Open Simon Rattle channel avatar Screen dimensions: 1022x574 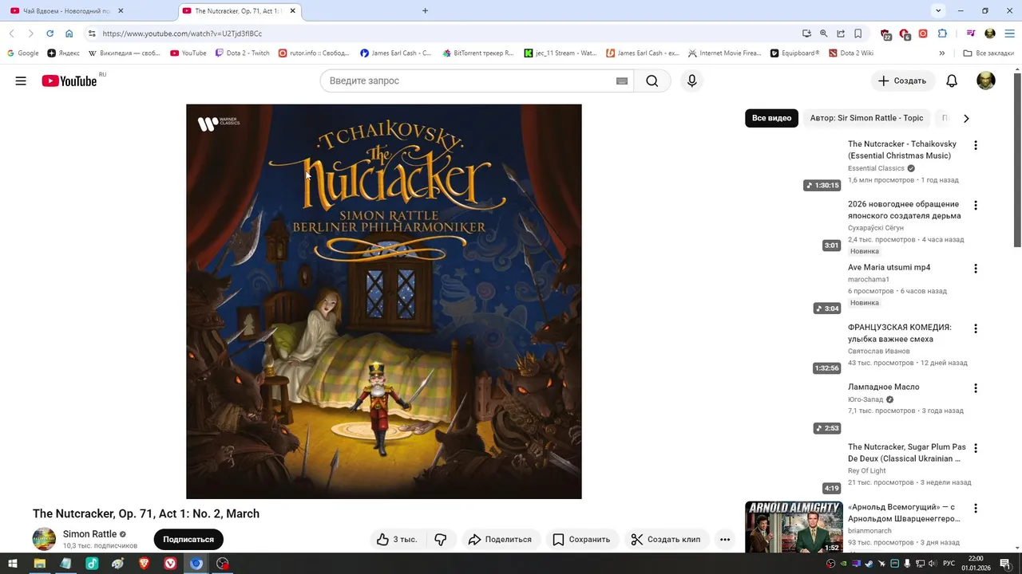tap(44, 539)
